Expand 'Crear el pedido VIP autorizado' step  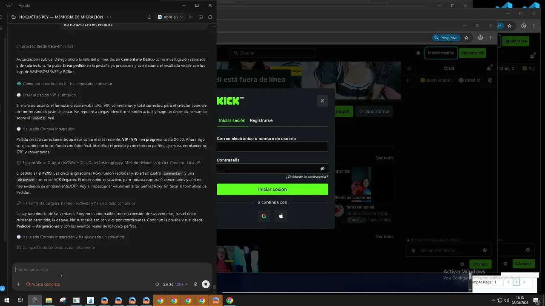coord(46,95)
